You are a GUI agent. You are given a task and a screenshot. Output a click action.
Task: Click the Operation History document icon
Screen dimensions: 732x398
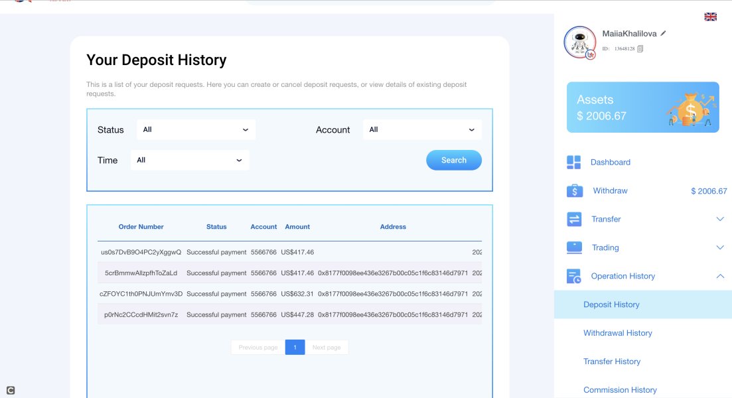tap(574, 276)
